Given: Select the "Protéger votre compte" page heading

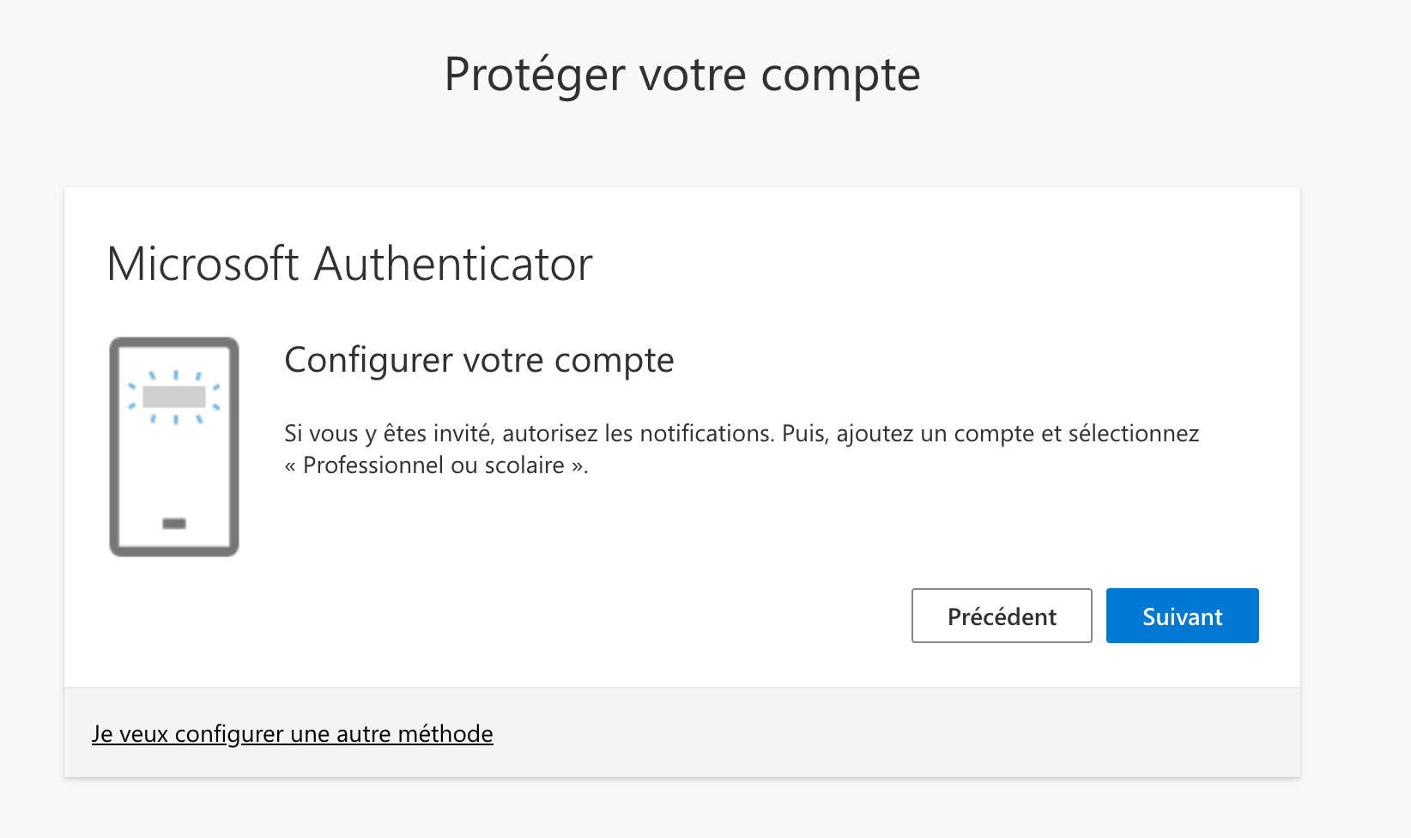Looking at the screenshot, I should point(682,75).
